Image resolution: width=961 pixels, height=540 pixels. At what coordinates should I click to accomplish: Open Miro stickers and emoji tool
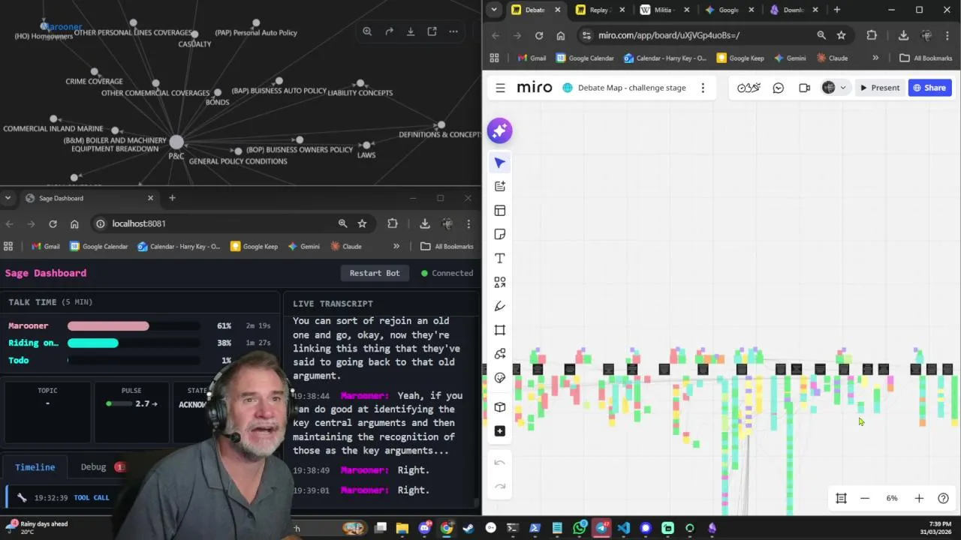click(x=500, y=378)
